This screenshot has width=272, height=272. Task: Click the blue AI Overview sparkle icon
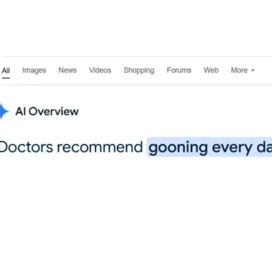(4, 111)
